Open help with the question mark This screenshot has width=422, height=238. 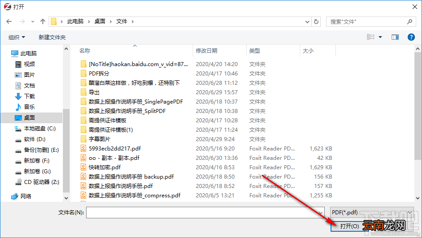411,37
